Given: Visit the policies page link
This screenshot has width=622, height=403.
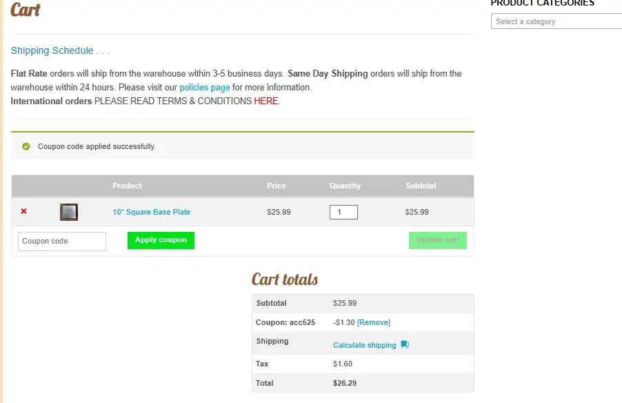Looking at the screenshot, I should (x=204, y=88).
